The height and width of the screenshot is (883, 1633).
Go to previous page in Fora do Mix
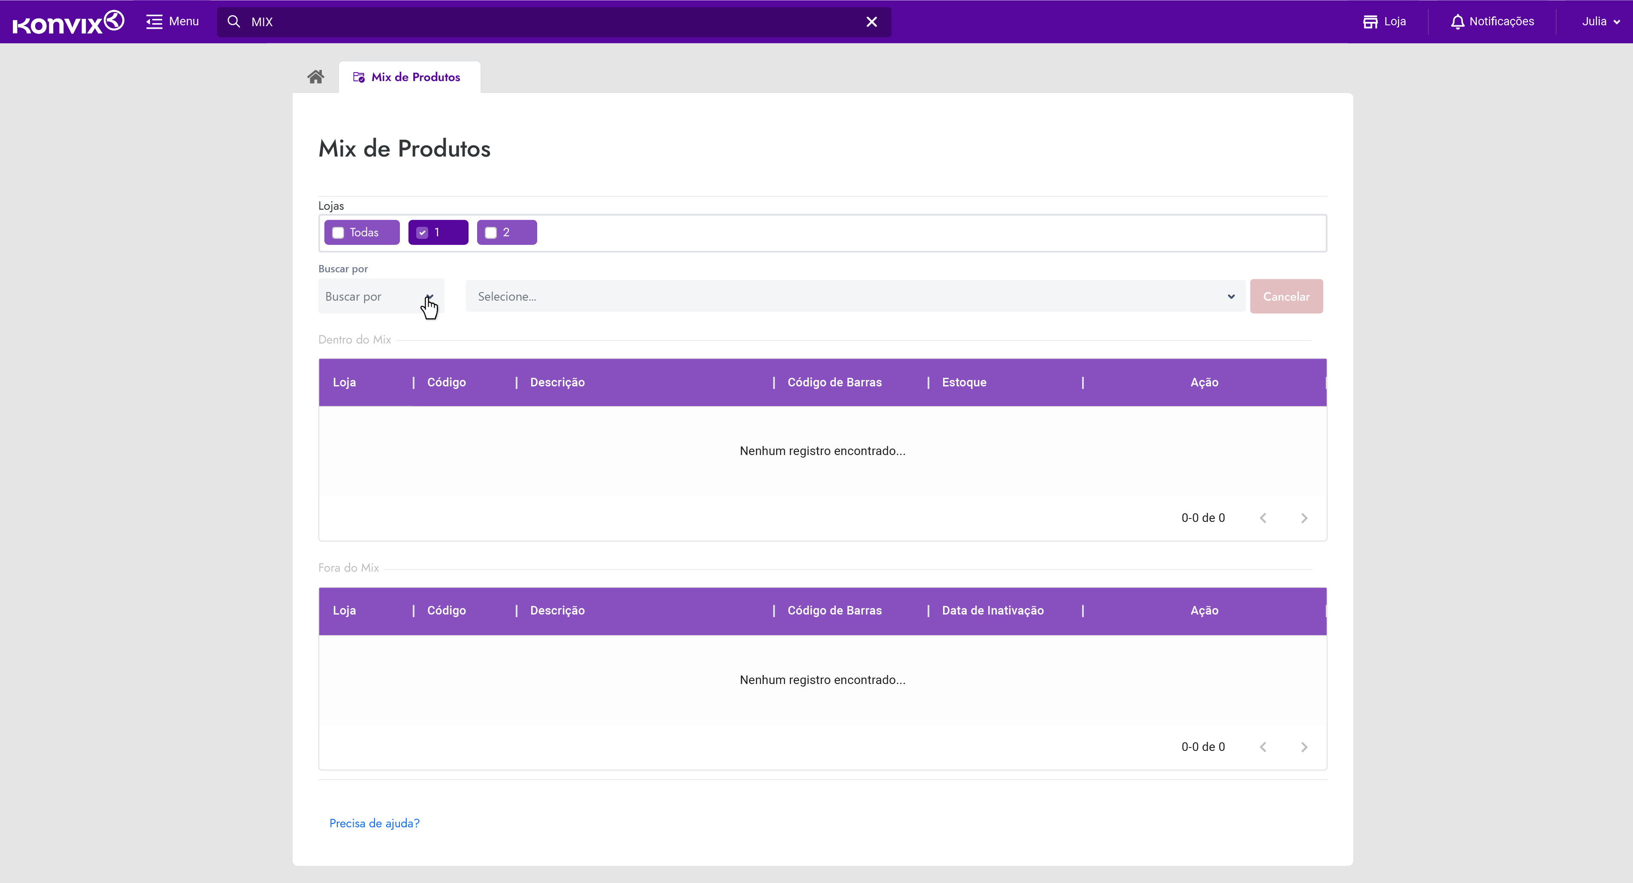[x=1263, y=747]
